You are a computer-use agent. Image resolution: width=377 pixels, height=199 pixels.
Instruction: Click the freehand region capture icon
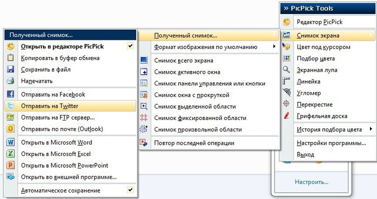click(x=144, y=129)
